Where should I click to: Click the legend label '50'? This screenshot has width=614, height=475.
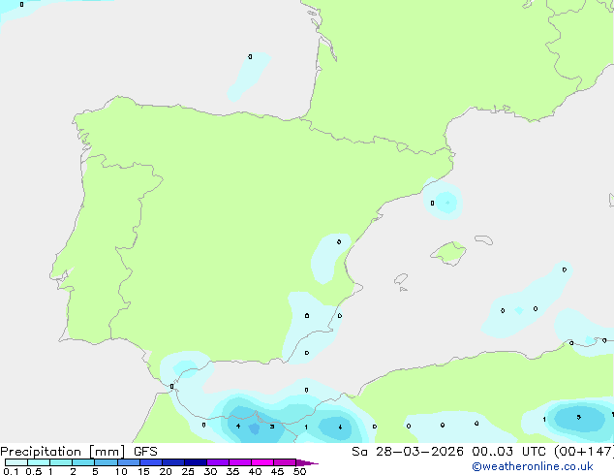pyautogui.click(x=299, y=471)
